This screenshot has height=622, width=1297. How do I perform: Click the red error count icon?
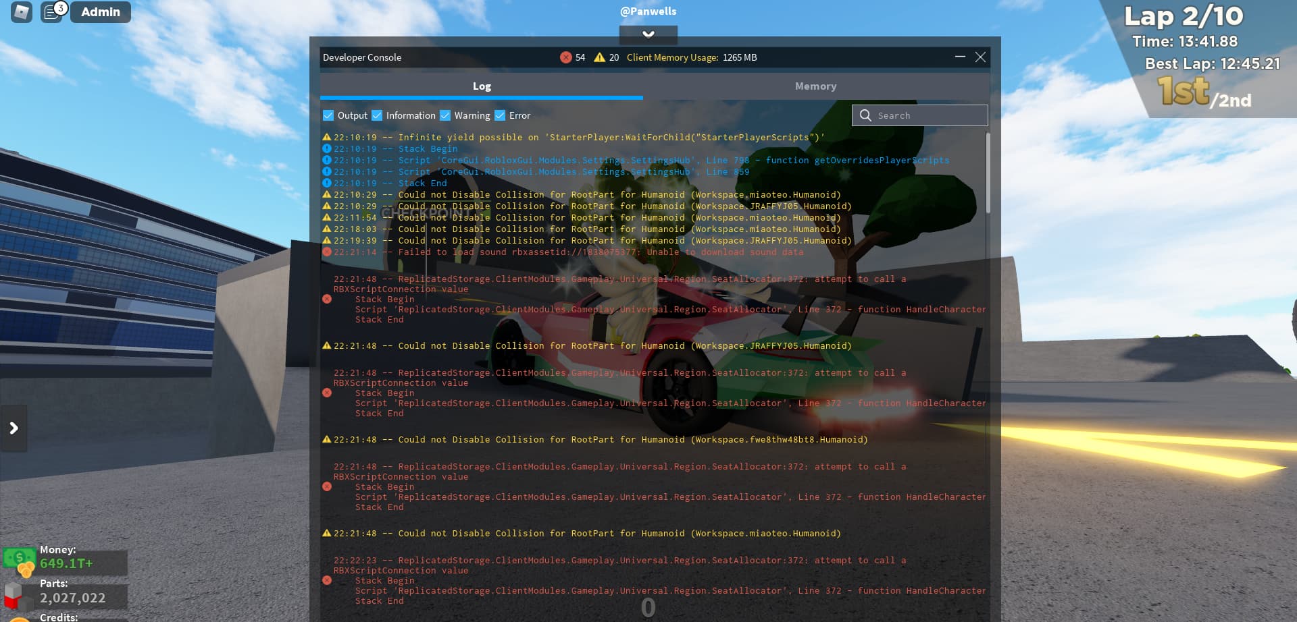pos(566,57)
